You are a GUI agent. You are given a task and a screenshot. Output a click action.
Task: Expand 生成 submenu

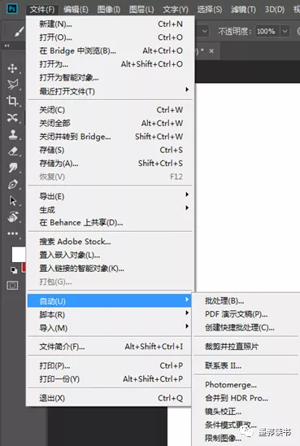point(111,210)
